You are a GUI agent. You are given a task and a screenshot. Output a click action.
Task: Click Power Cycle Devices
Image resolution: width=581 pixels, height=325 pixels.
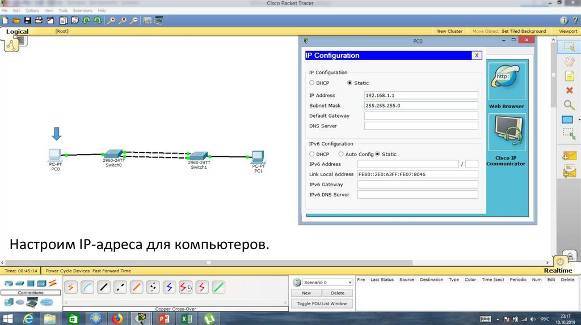point(68,271)
